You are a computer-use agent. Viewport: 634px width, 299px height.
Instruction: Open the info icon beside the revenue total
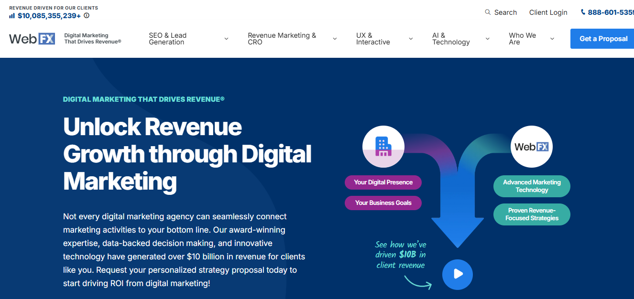(87, 16)
